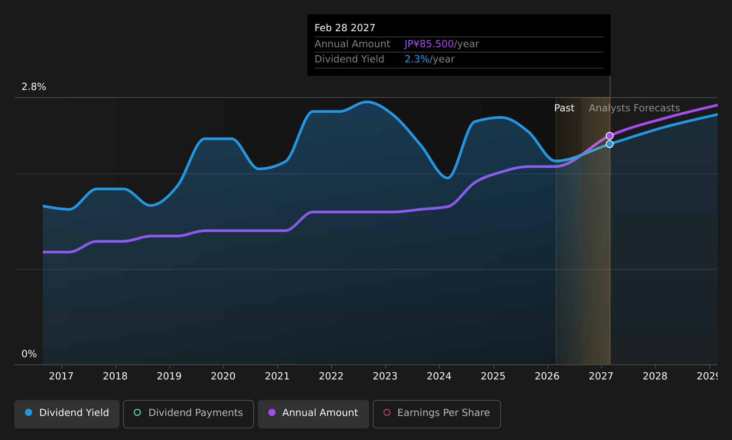Click the 2022 x-axis label
Image resolution: width=732 pixels, height=440 pixels.
[x=331, y=376]
